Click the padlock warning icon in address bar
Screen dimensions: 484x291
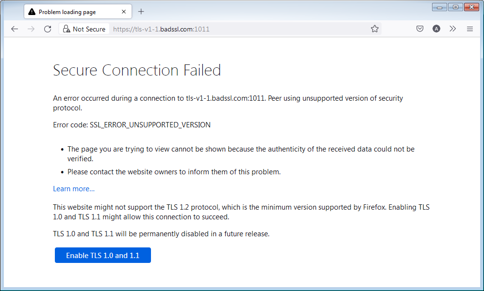click(67, 29)
